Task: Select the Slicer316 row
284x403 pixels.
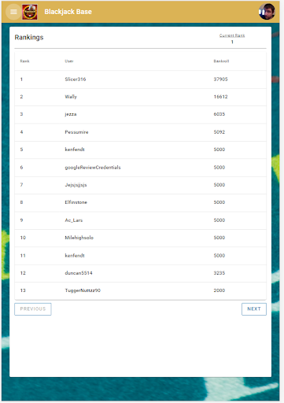Action: [x=140, y=79]
